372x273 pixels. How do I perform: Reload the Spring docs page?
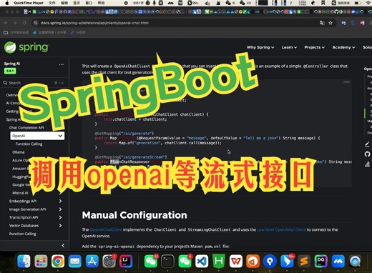pos(24,23)
